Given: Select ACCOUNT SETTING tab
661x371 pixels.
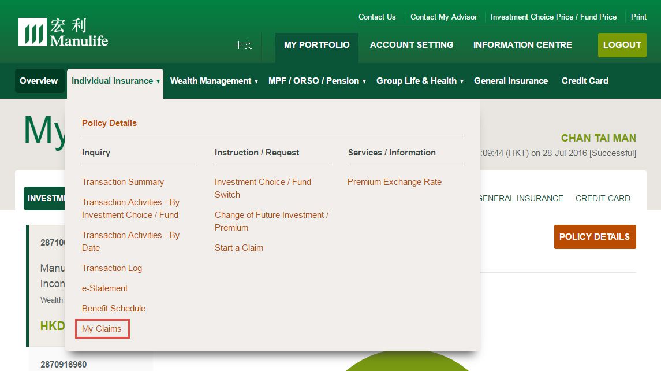Looking at the screenshot, I should tap(412, 45).
